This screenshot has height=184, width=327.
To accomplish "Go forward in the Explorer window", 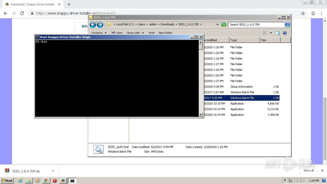I will click(x=100, y=25).
